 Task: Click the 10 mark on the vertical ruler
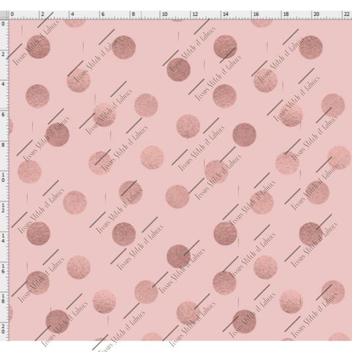3,178
